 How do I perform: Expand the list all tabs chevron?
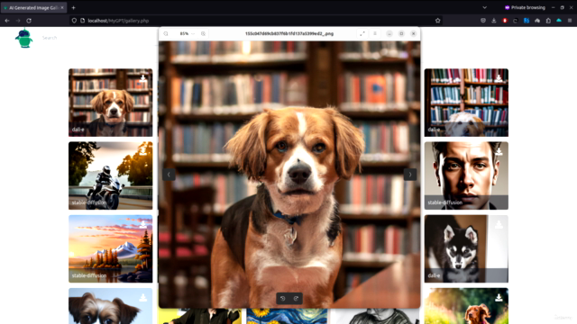pyautogui.click(x=485, y=8)
